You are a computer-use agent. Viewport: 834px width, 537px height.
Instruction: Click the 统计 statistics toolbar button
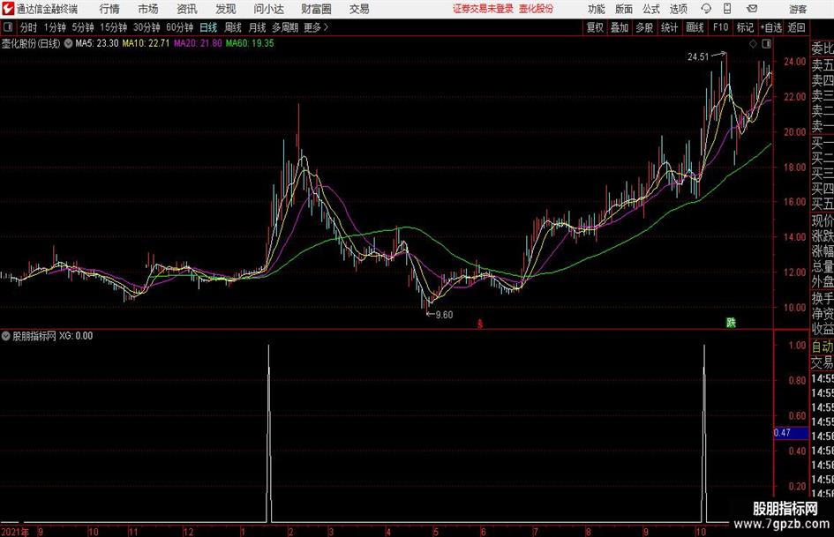[669, 27]
